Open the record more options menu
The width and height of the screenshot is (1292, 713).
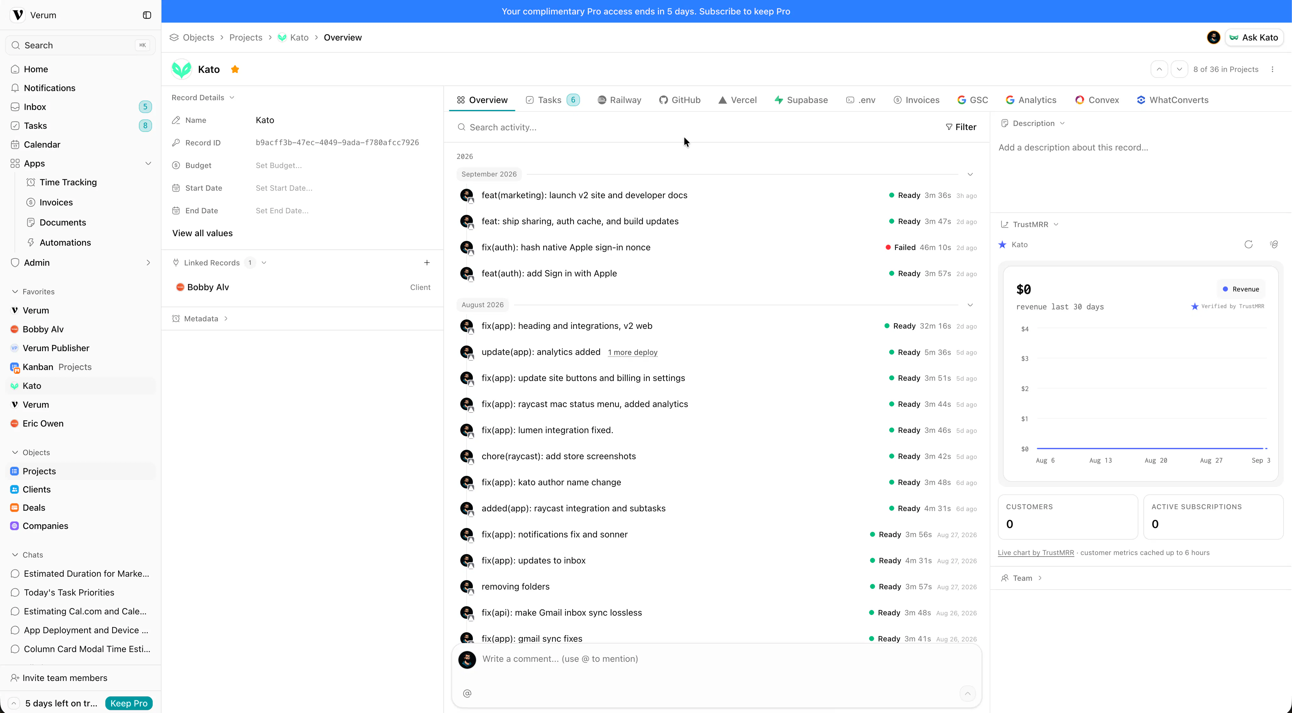pyautogui.click(x=1273, y=69)
